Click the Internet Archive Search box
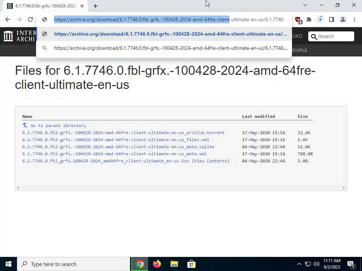 click(331, 36)
